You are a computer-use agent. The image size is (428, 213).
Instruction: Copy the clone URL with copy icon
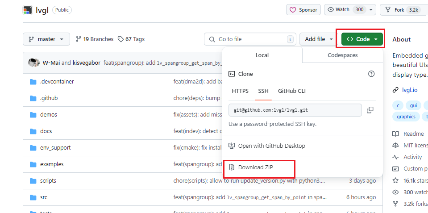click(x=370, y=110)
